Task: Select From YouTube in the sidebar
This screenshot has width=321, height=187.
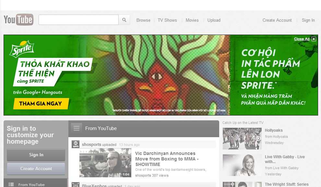Action: (x=31, y=184)
